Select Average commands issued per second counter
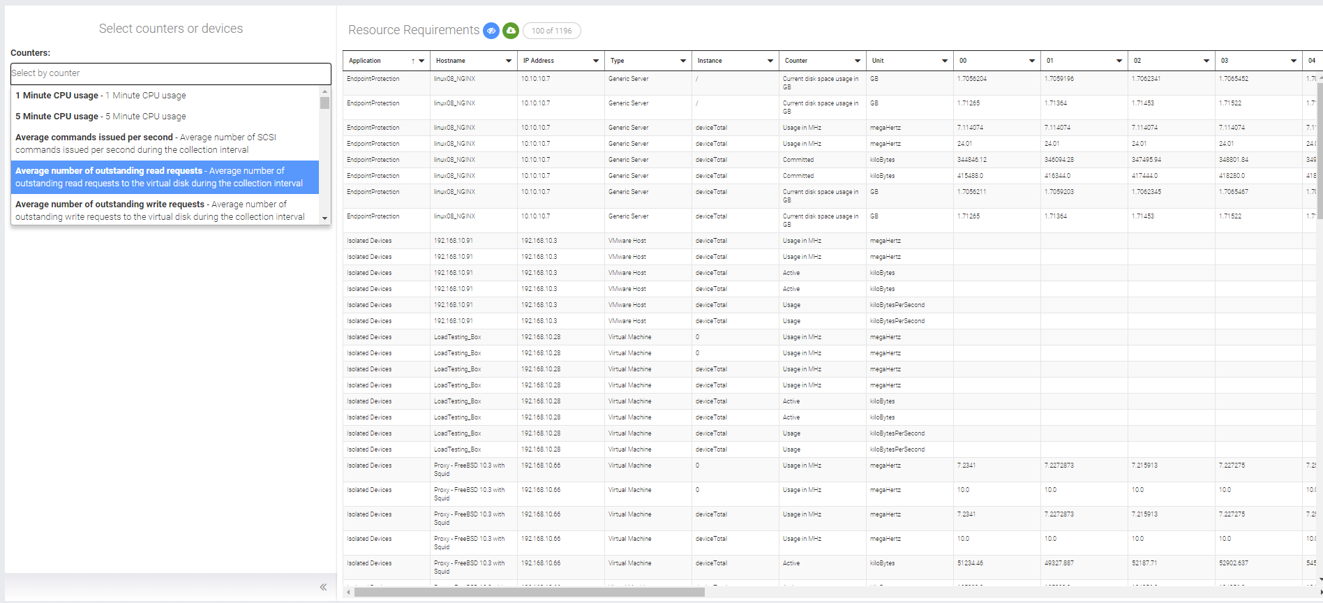The width and height of the screenshot is (1323, 603). 165,144
